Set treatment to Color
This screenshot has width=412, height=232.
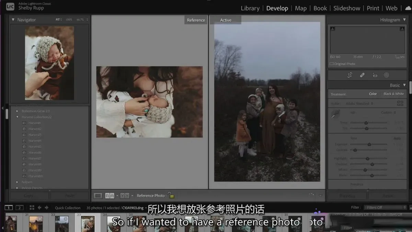tap(373, 94)
